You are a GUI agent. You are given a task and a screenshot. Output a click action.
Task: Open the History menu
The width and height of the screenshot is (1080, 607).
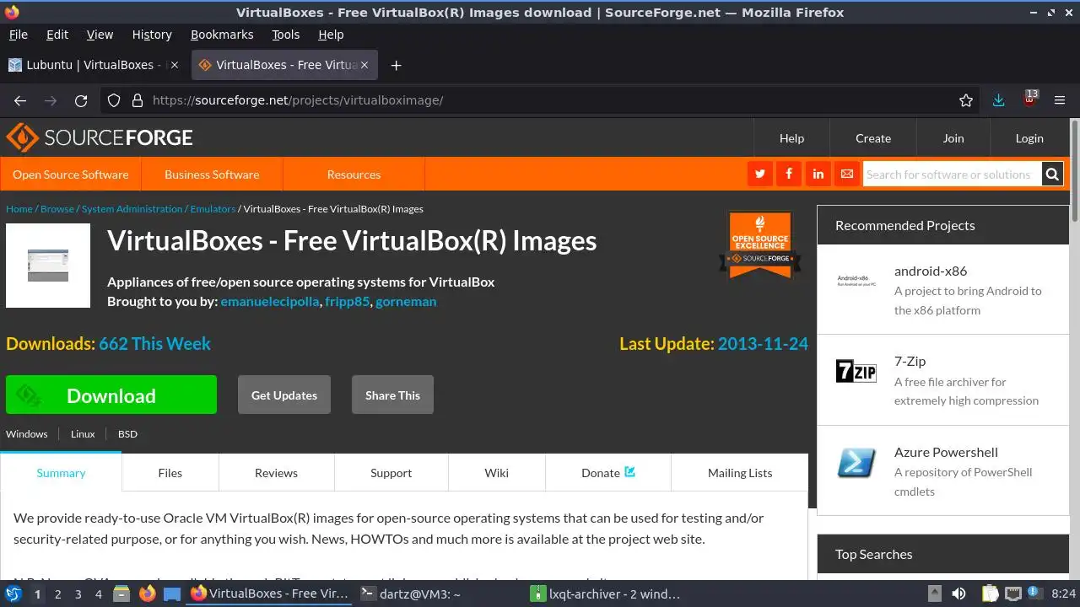pos(152,35)
